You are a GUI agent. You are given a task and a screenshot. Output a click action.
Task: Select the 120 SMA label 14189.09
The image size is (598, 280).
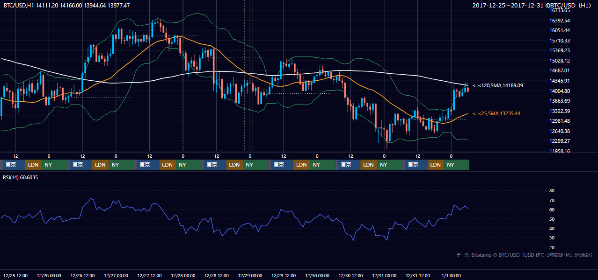coord(497,85)
